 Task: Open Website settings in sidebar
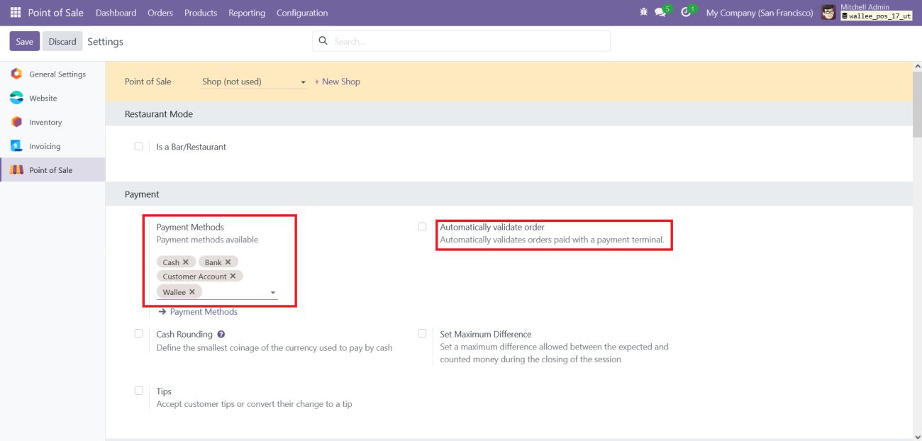[43, 99]
